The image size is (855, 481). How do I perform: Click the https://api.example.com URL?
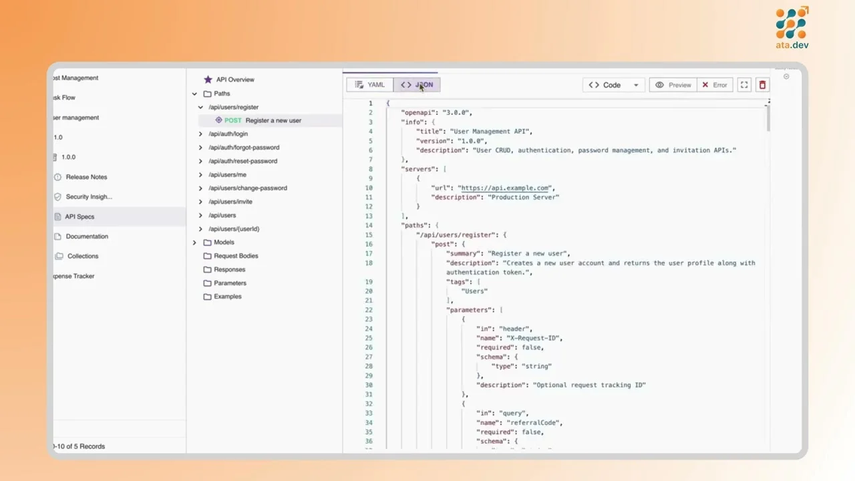(504, 188)
